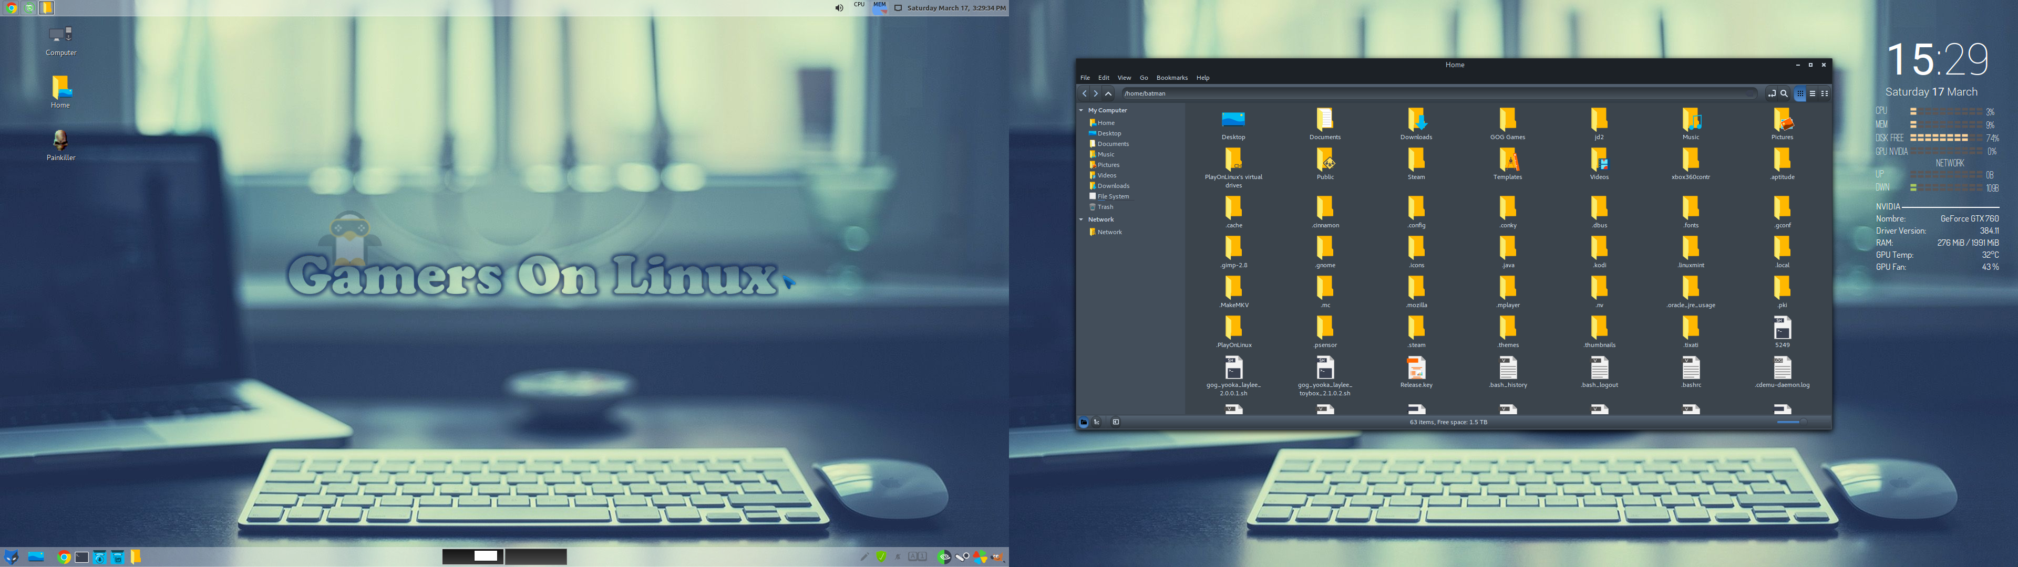Viewport: 2018px width, 567px height.
Task: Select Pictures in the sidebar
Action: click(x=1104, y=165)
